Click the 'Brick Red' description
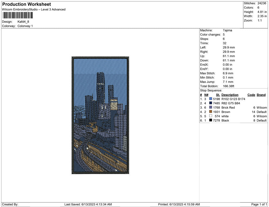The height and width of the screenshot is (207, 269). pyautogui.click(x=228, y=108)
